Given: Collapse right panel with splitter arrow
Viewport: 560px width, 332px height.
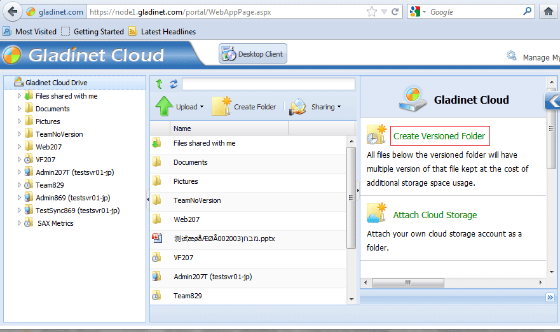Looking at the screenshot, I should pyautogui.click(x=358, y=190).
